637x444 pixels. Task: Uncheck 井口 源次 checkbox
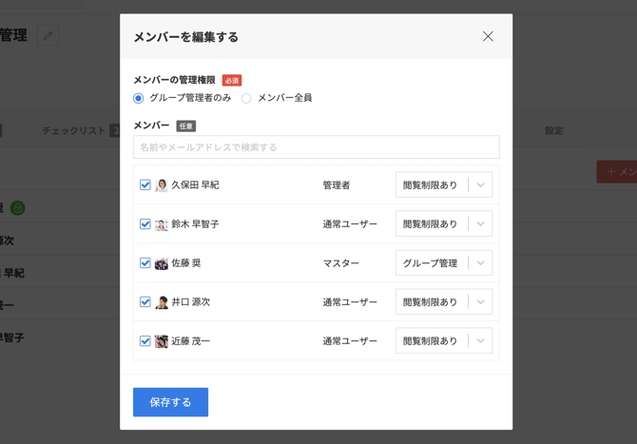(145, 301)
